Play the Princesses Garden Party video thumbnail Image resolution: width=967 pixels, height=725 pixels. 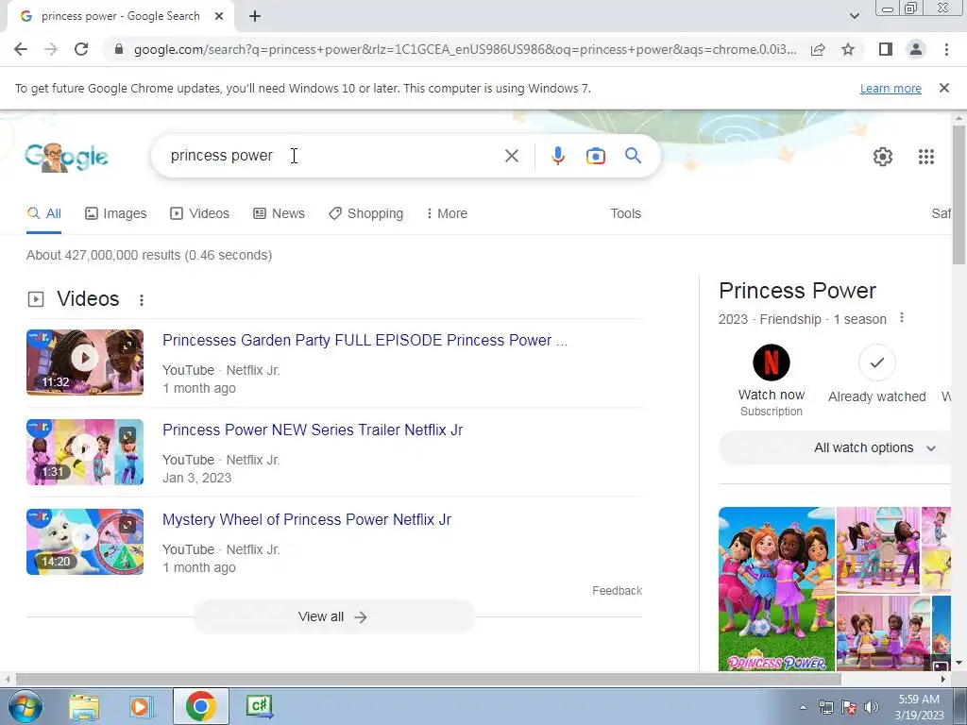(x=85, y=362)
